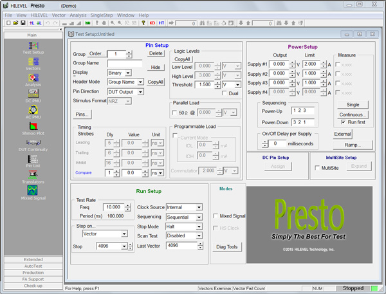
Task: Enable the Dual logic levels checkbox
Action: pyautogui.click(x=225, y=93)
